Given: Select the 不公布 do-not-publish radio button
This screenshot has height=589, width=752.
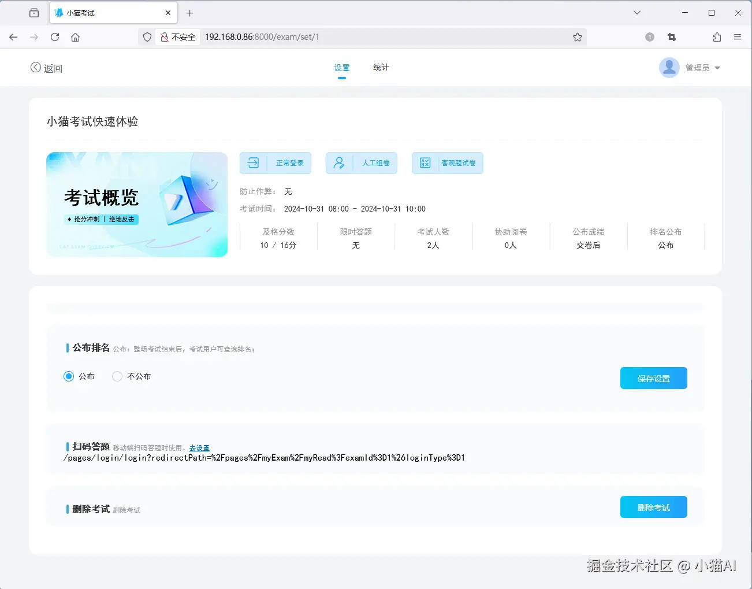Looking at the screenshot, I should [x=117, y=376].
